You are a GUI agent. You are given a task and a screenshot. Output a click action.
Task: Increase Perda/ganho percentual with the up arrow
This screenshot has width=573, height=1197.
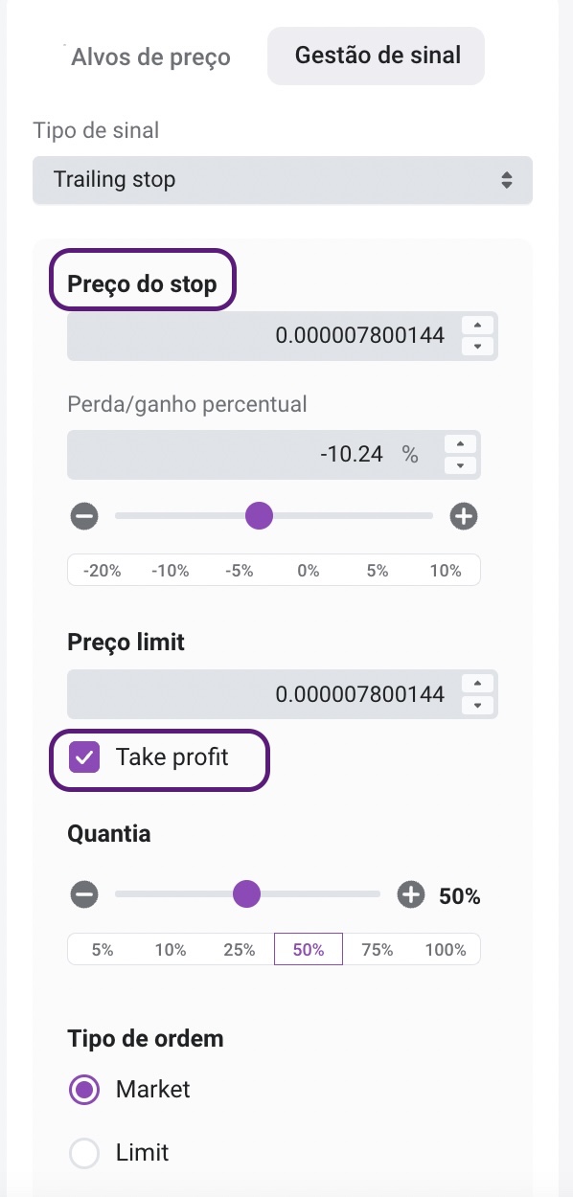(461, 443)
